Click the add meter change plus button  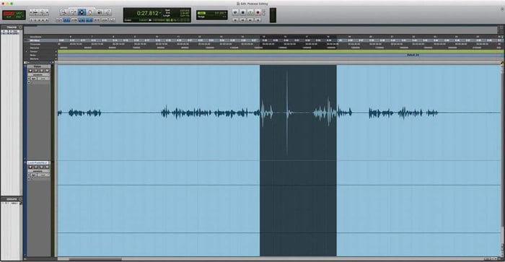pyautogui.click(x=56, y=55)
